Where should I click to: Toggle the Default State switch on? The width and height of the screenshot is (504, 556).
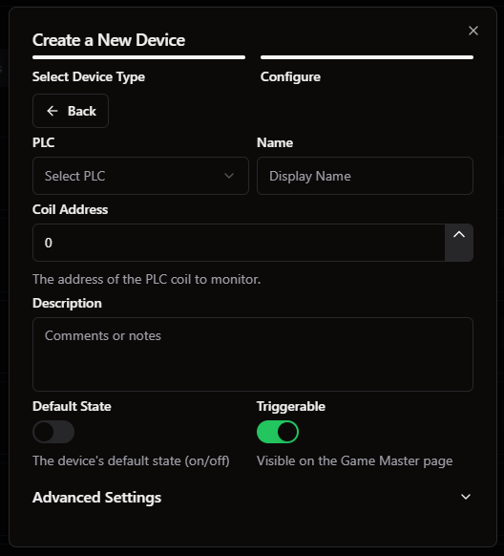tap(53, 432)
